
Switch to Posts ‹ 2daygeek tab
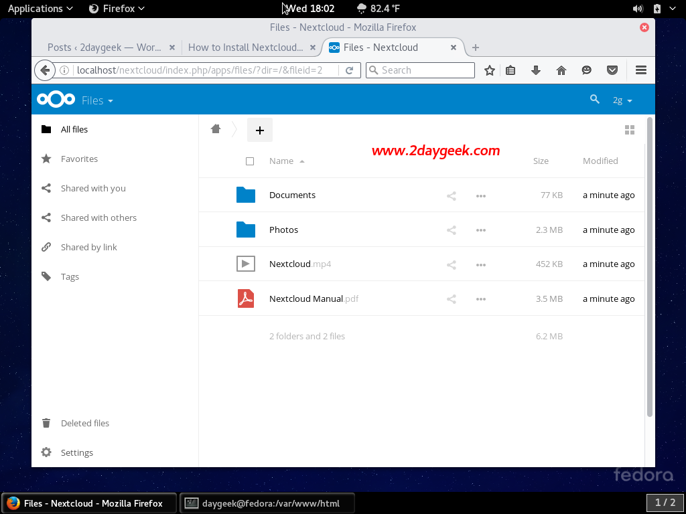pos(104,48)
